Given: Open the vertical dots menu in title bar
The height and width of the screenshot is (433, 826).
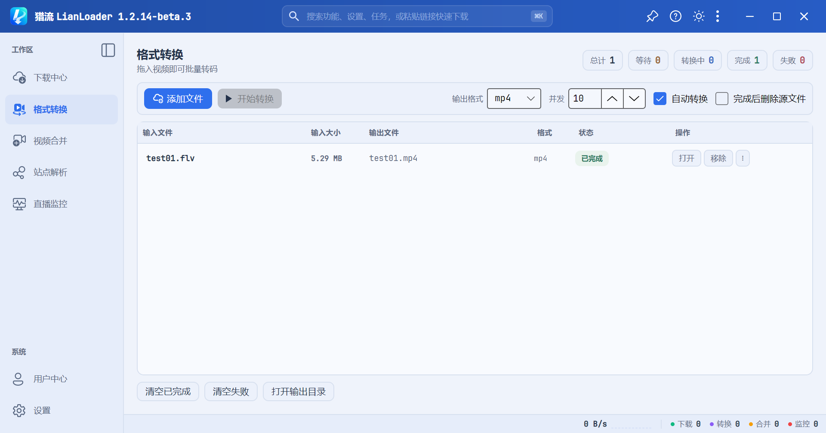Looking at the screenshot, I should (718, 16).
